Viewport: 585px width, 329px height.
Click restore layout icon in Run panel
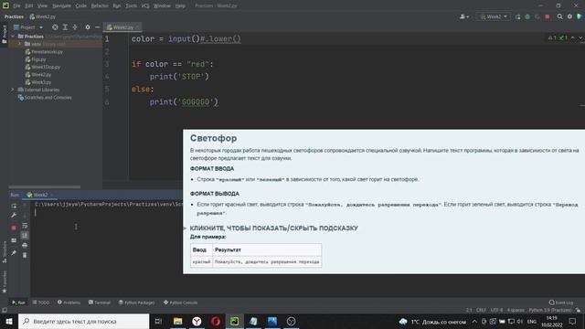point(14,240)
